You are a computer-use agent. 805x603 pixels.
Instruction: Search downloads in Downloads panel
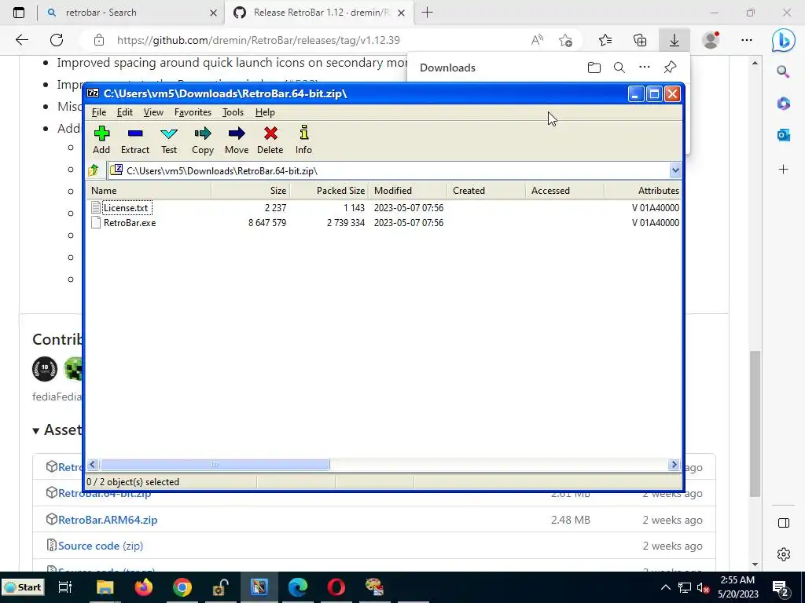[619, 68]
